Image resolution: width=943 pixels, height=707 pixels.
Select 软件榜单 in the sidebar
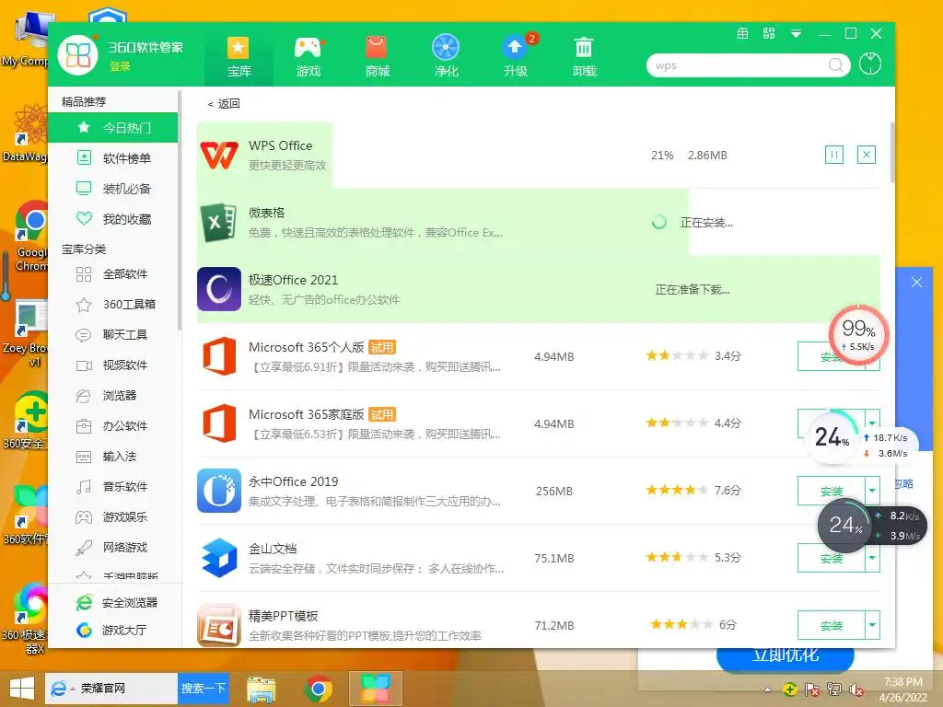pos(113,158)
